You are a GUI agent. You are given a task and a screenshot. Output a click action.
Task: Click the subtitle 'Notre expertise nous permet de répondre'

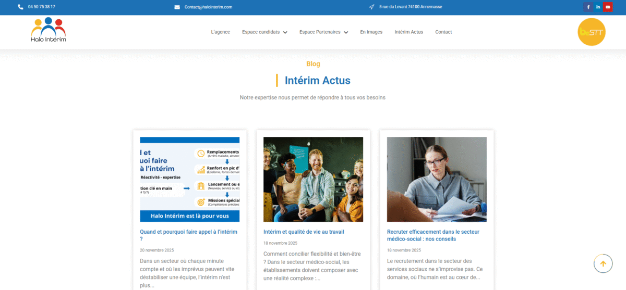click(312, 97)
